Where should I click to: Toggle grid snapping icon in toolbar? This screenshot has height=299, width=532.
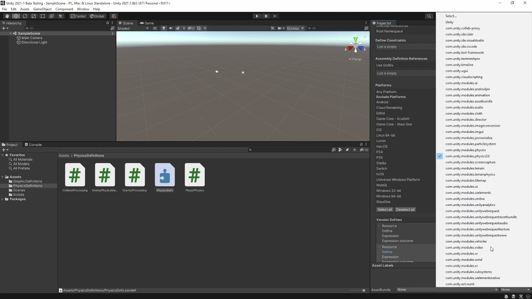click(113, 16)
